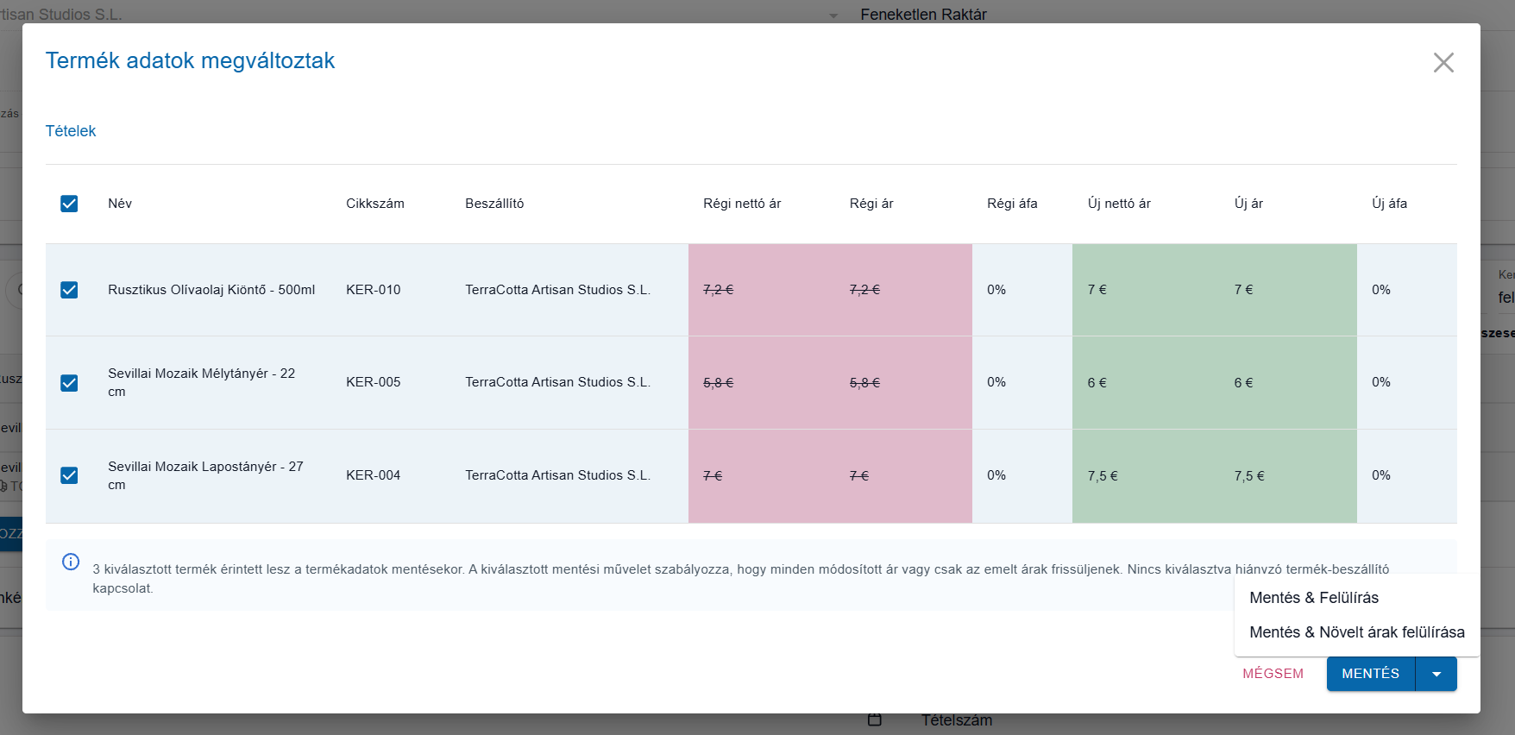The image size is (1515, 735).
Task: Click the calendar icon near Tételszám
Action: point(874,719)
